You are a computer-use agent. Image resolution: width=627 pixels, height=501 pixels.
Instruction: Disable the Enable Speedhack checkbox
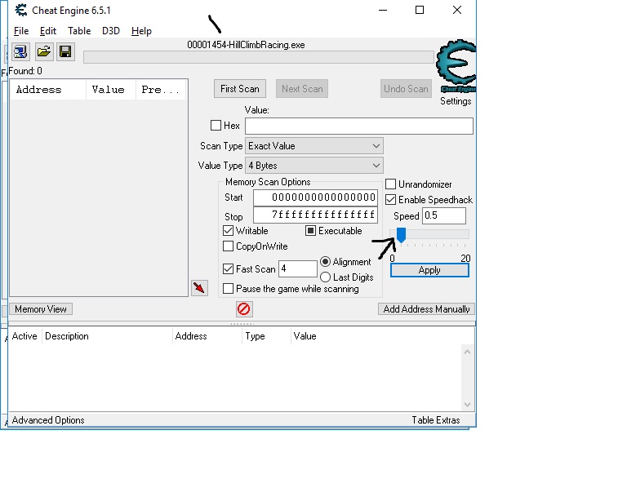pyautogui.click(x=391, y=200)
